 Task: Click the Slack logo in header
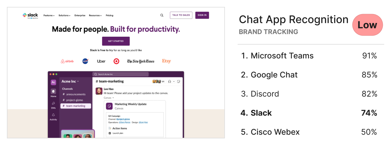[x=30, y=16]
